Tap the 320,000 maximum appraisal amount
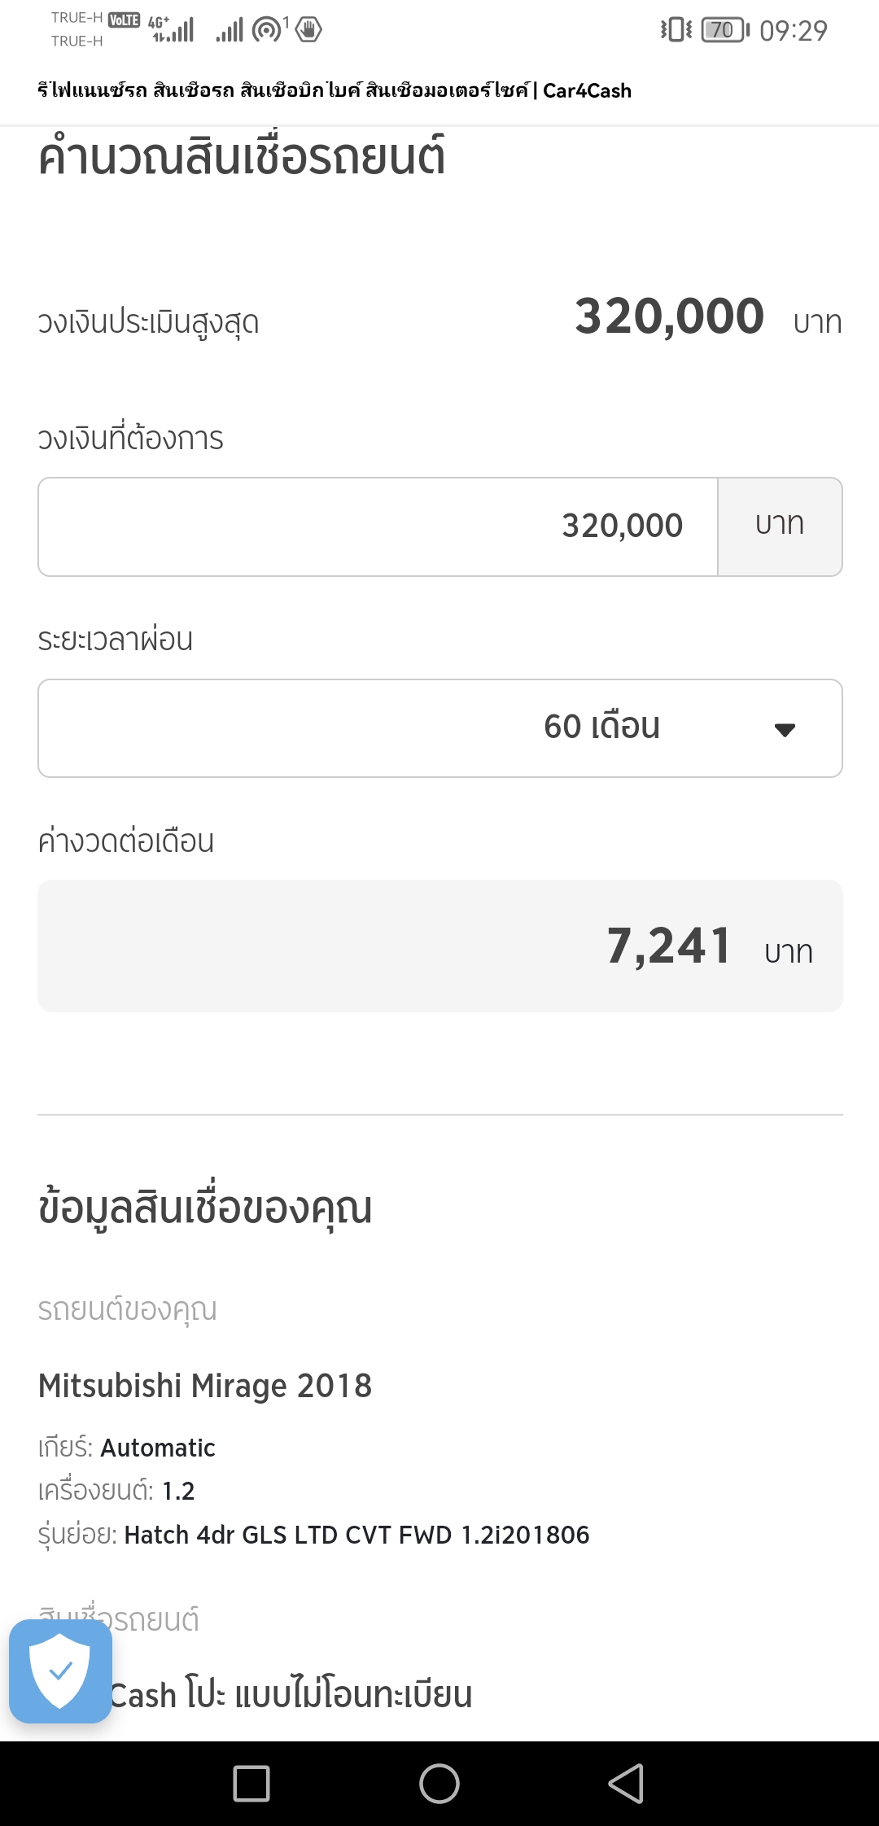Image resolution: width=879 pixels, height=1826 pixels. [669, 317]
